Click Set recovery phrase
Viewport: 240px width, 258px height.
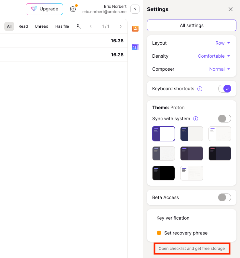186,233
